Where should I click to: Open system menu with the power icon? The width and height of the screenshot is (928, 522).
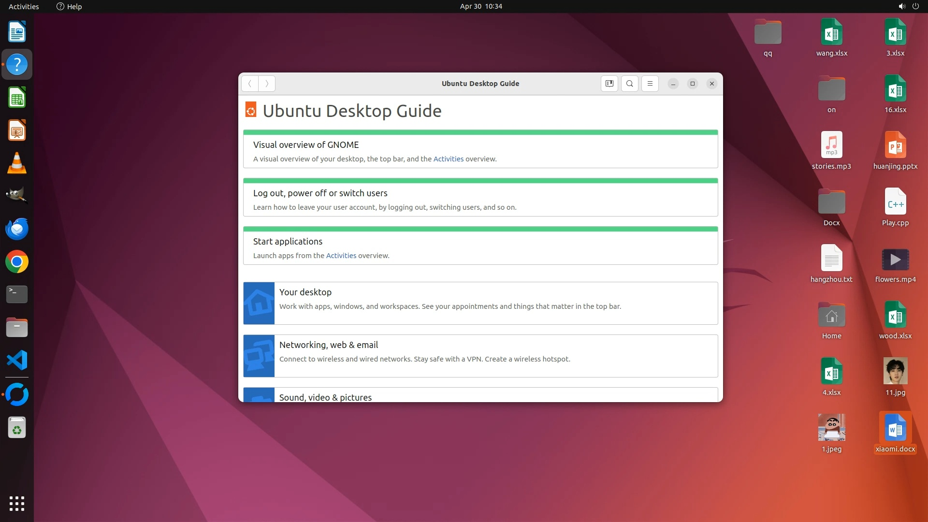(915, 6)
